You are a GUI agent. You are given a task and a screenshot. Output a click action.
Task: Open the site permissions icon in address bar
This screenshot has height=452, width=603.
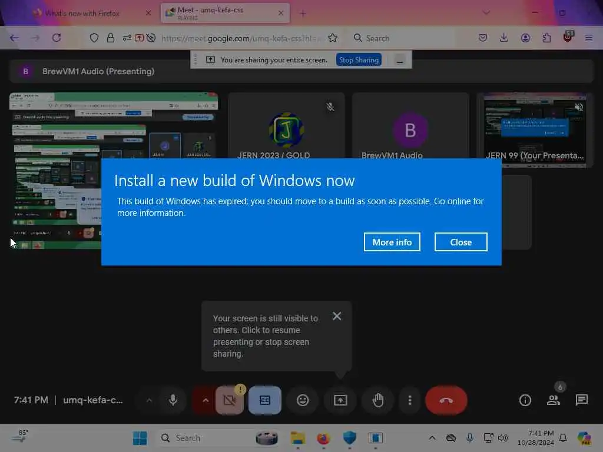click(127, 38)
